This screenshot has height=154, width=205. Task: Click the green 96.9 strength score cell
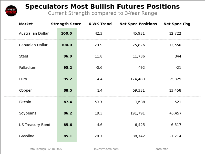pos(67,56)
